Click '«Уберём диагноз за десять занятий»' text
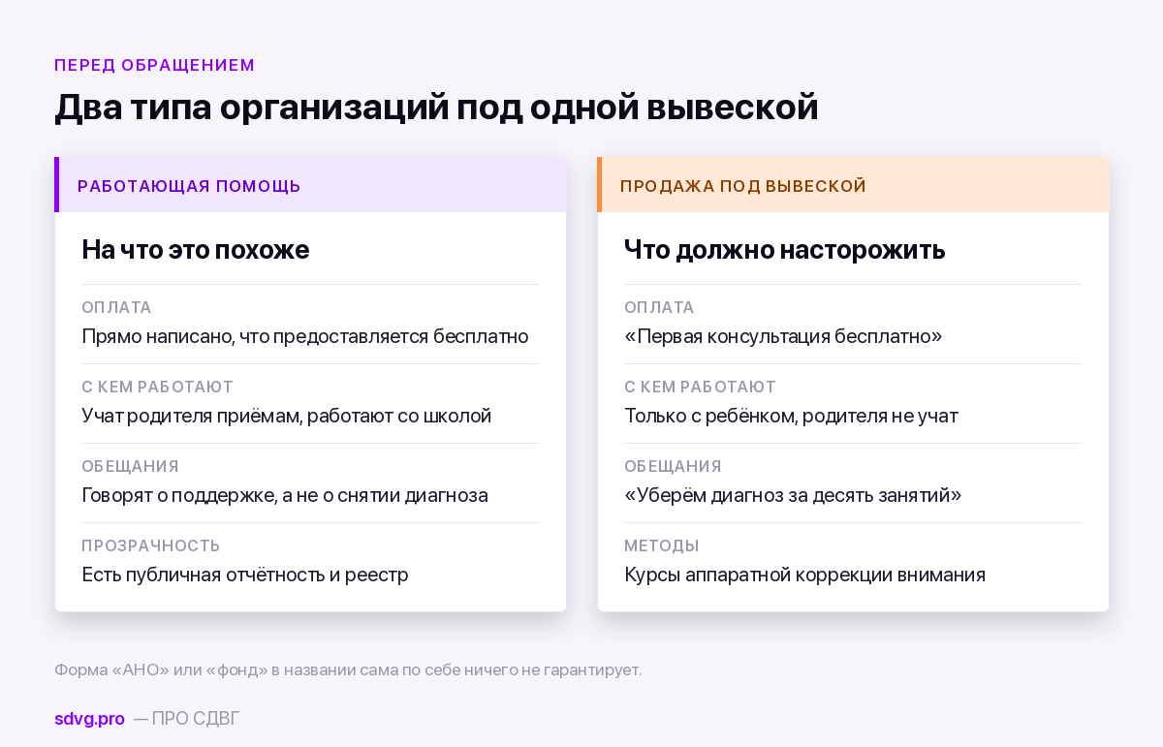 [x=793, y=495]
